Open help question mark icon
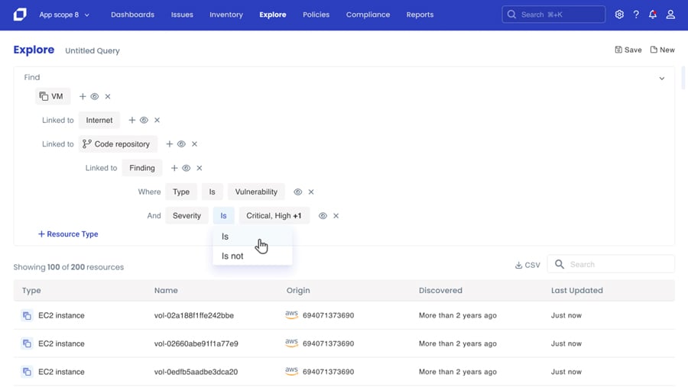Screen dimensions: 688x387 (x=636, y=15)
